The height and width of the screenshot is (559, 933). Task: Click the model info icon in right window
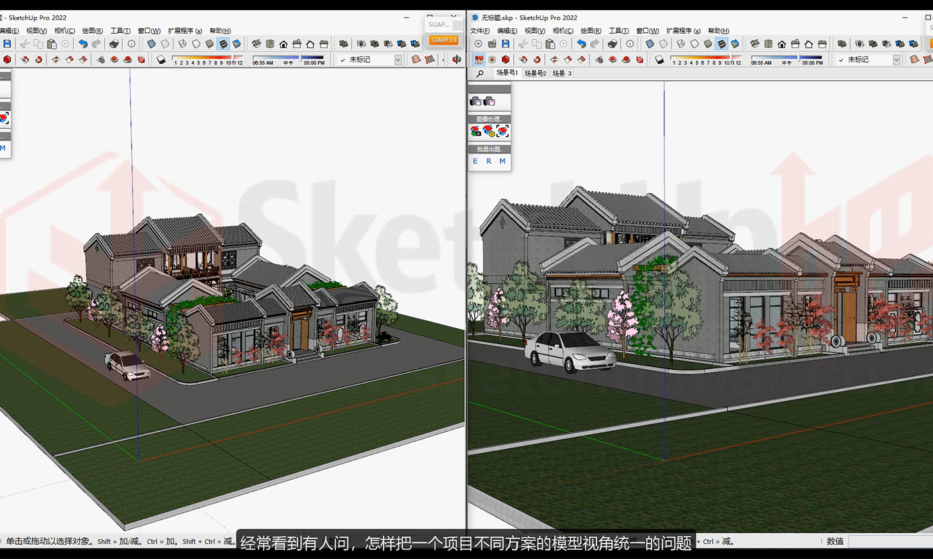point(629,44)
